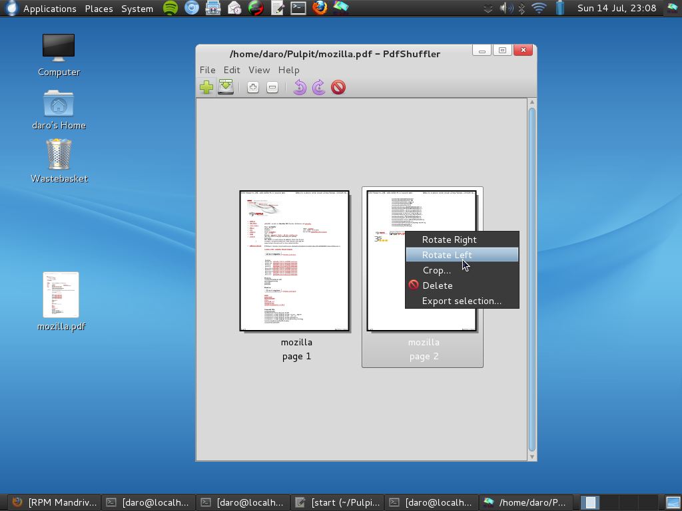Expand the Places menu in top panel
Screen dimensions: 682x511
coord(99,9)
